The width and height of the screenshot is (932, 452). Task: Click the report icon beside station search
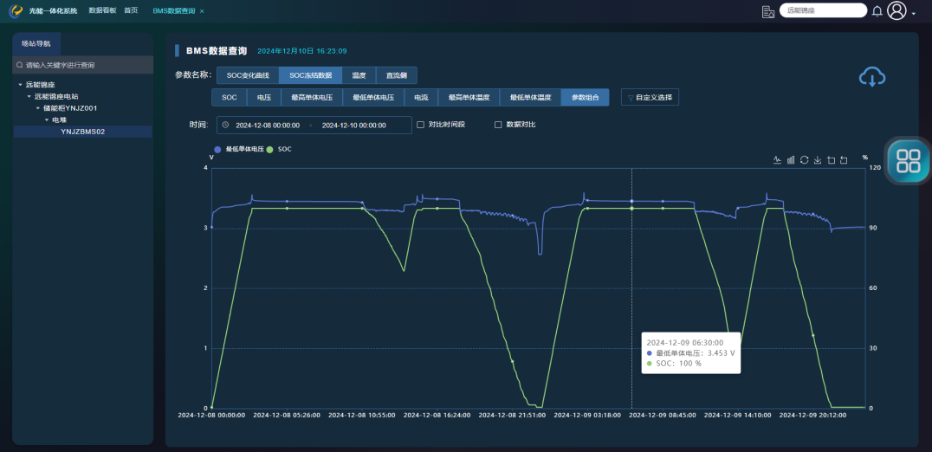[x=767, y=11]
